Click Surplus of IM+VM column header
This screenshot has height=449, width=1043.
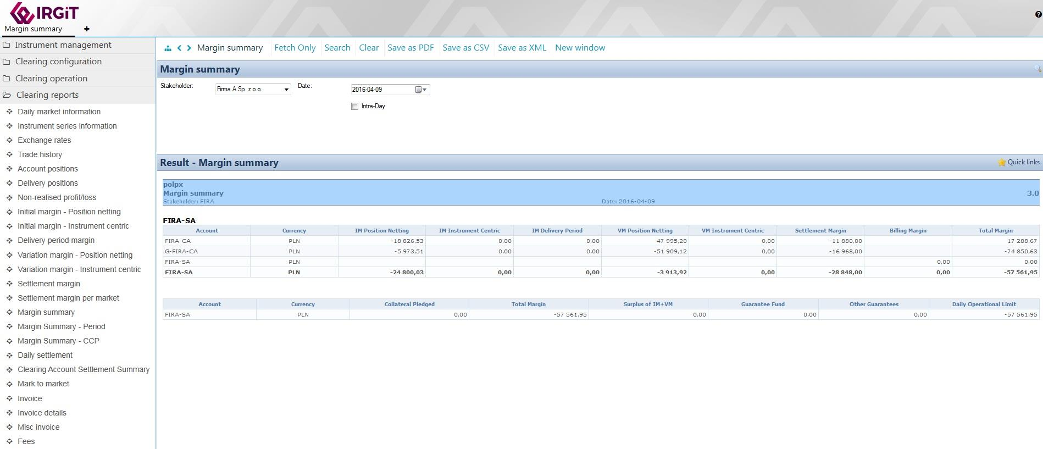[648, 304]
